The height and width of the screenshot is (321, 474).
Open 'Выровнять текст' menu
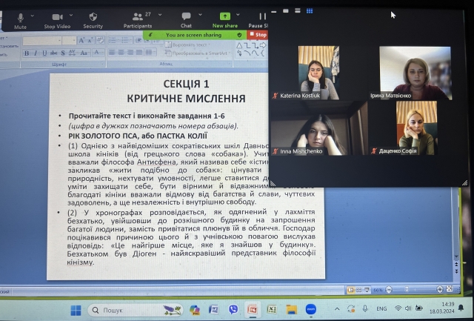tap(187, 44)
